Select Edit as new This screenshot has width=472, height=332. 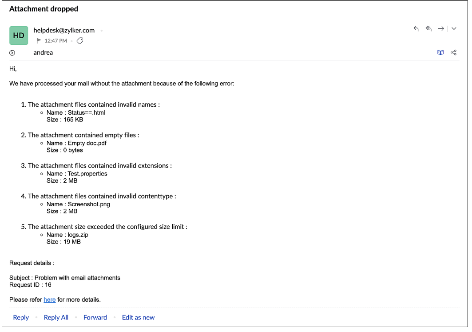point(138,317)
